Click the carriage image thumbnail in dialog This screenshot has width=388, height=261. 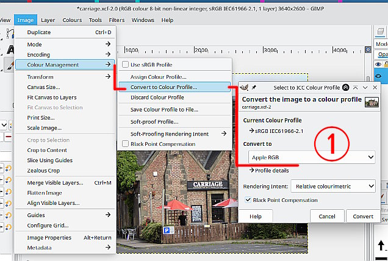[x=372, y=102]
